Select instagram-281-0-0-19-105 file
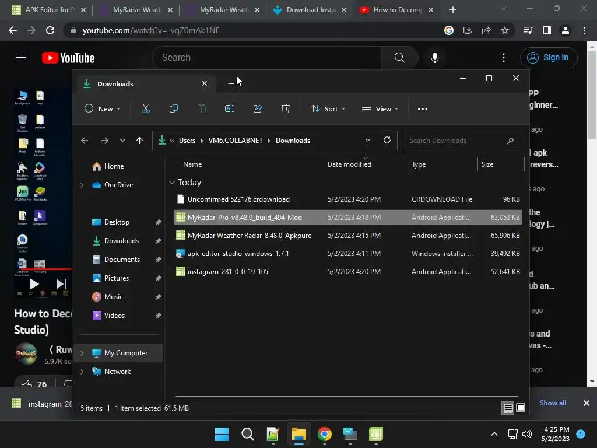 coord(347,272)
